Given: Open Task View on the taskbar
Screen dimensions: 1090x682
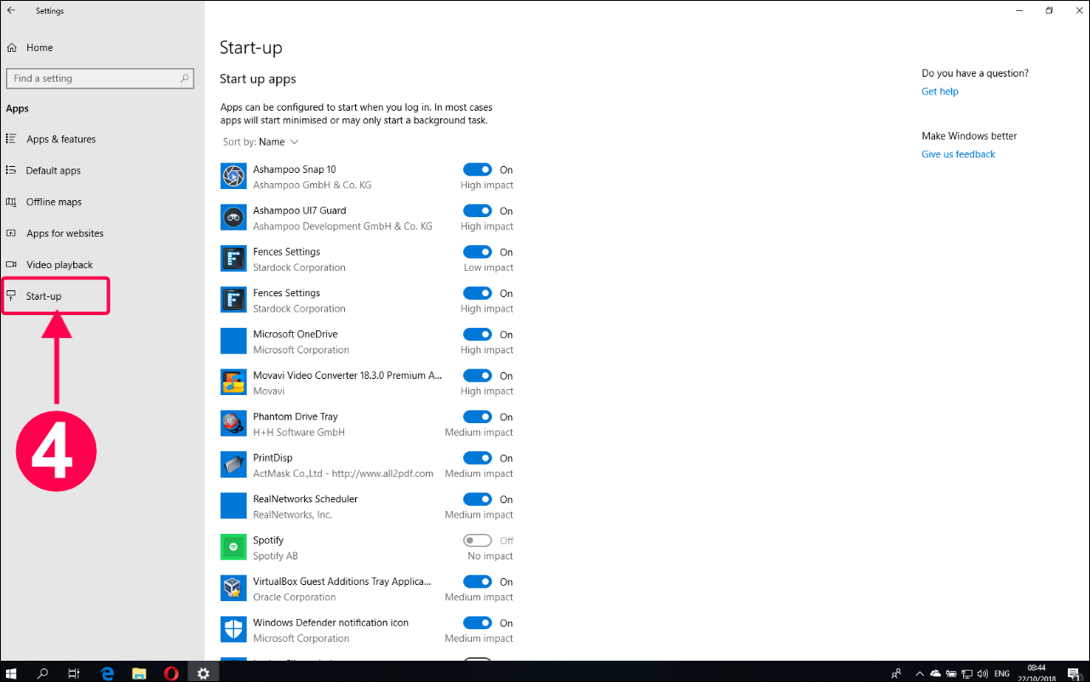Looking at the screenshot, I should [73, 673].
